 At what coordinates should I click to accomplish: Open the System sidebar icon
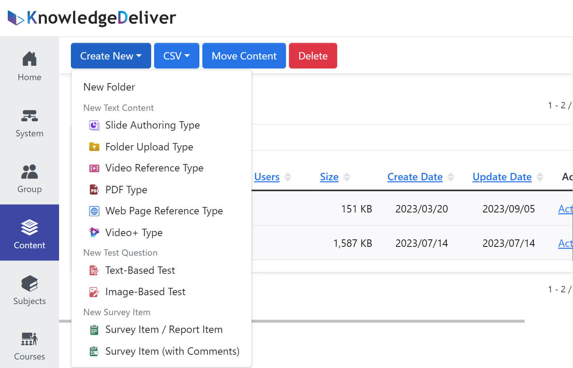[30, 116]
